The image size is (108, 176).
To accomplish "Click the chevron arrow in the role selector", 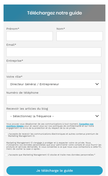I will click(x=97, y=84).
